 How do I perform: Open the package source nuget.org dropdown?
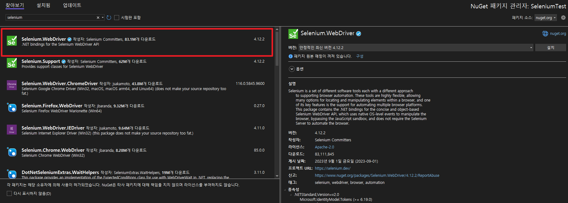(x=546, y=18)
